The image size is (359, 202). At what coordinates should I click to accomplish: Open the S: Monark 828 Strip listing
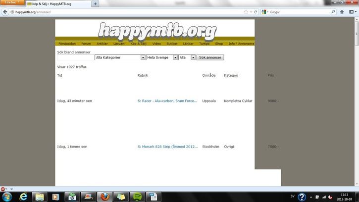pyautogui.click(x=164, y=147)
